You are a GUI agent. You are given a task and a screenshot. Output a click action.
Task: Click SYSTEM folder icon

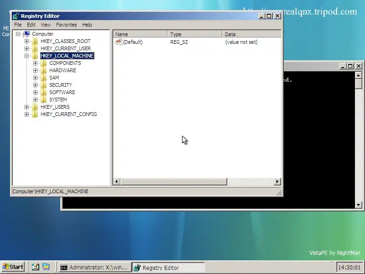coord(43,100)
